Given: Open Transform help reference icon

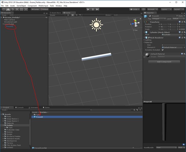Looking at the screenshot, I should [x=180, y=22].
